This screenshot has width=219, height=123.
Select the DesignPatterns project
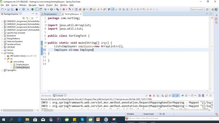click(x=13, y=39)
